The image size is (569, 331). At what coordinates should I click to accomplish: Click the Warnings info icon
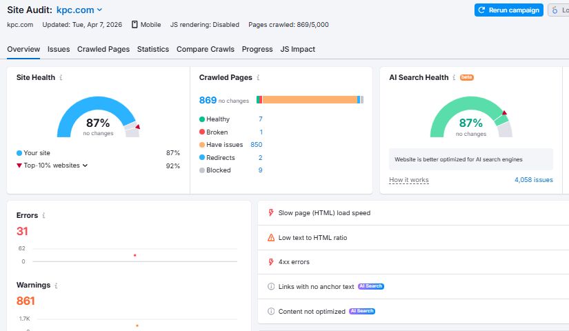(56, 285)
